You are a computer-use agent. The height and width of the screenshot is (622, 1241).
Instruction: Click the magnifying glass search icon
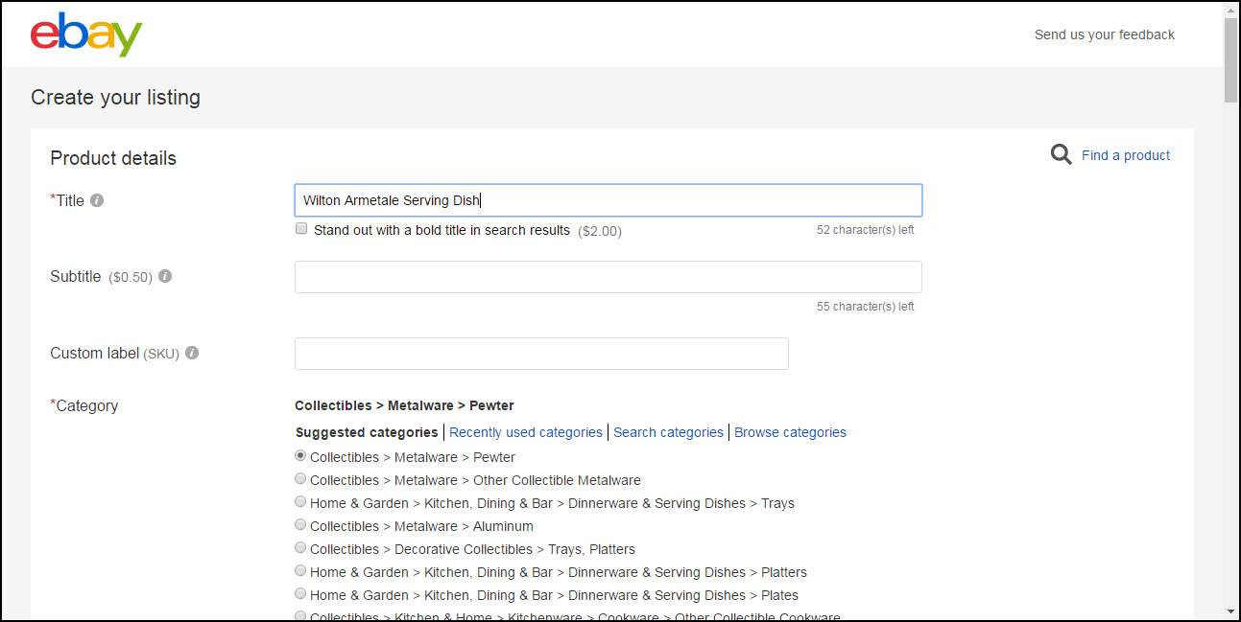[1061, 153]
